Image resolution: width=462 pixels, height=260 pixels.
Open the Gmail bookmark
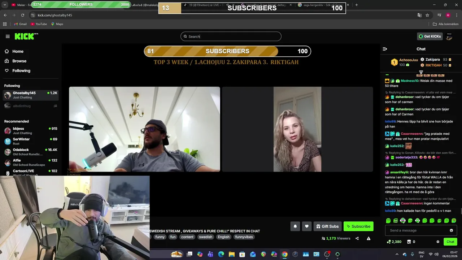pos(20,24)
